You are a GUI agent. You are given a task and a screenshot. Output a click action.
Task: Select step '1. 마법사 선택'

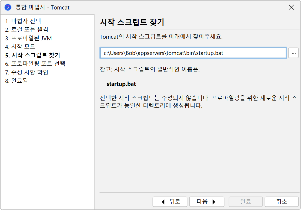[23, 21]
